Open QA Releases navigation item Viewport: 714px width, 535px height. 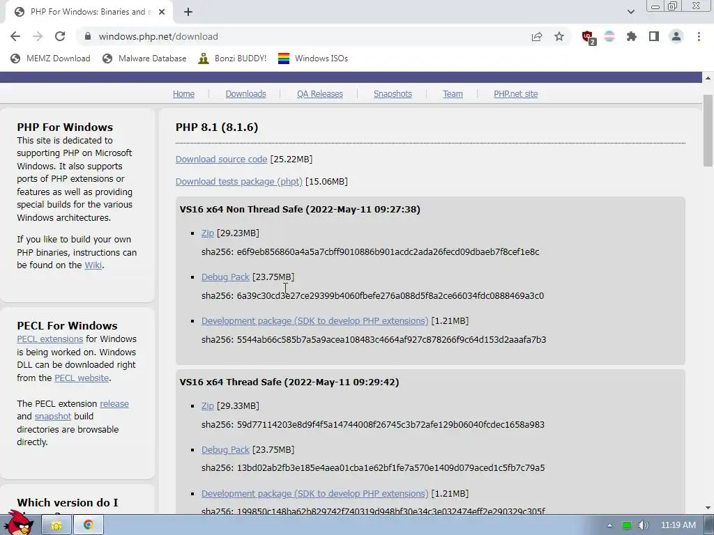click(x=319, y=94)
